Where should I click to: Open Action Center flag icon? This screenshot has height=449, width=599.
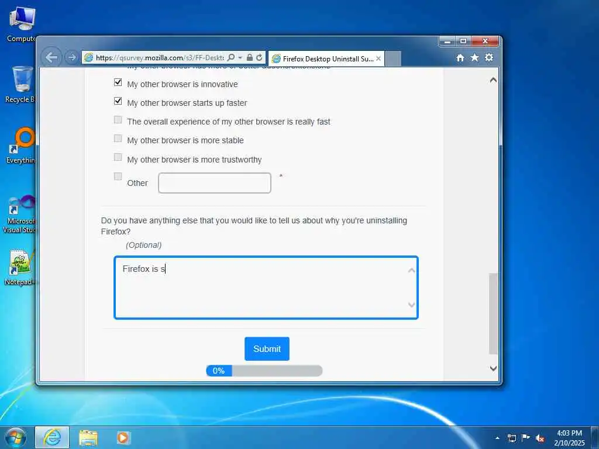[526, 438]
